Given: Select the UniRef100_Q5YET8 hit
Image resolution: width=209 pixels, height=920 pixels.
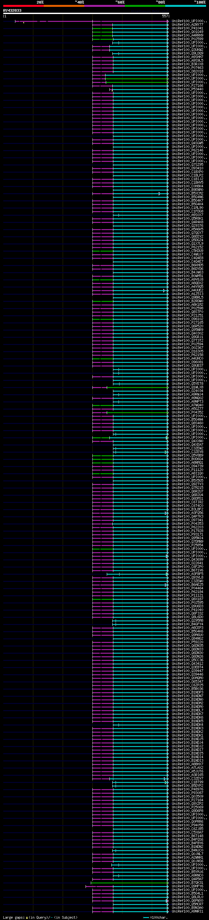Looking at the screenshot, I should point(187,383).
